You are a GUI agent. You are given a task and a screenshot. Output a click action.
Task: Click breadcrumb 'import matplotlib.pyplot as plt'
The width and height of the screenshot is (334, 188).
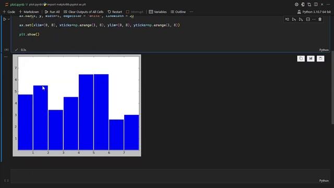pos(65,5)
